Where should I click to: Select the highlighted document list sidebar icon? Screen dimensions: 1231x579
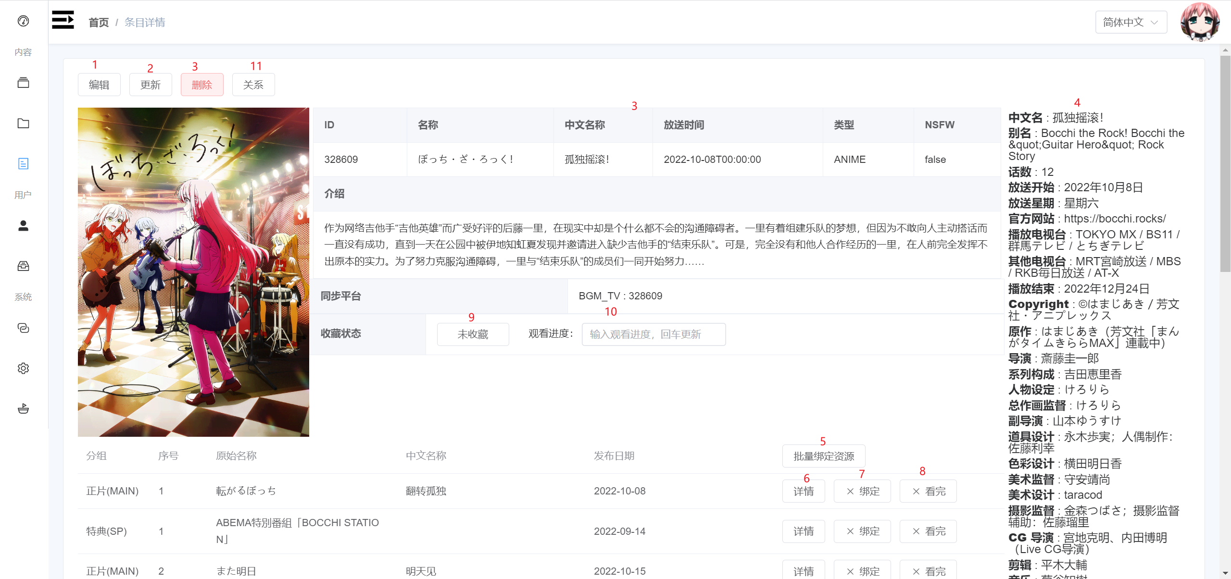[23, 164]
